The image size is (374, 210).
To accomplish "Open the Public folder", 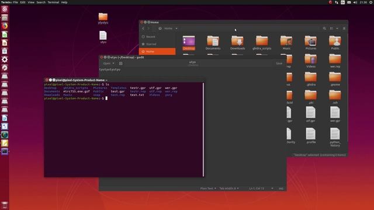I will click(x=335, y=43).
